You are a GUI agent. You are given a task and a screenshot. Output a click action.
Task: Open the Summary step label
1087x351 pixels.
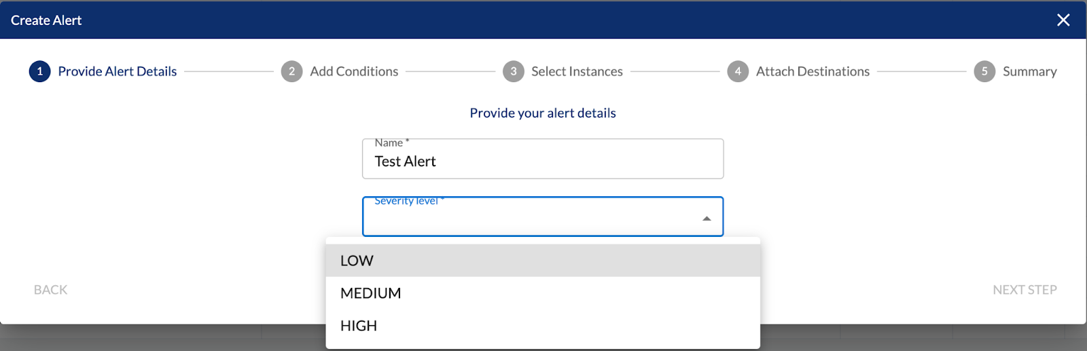[x=1030, y=71]
